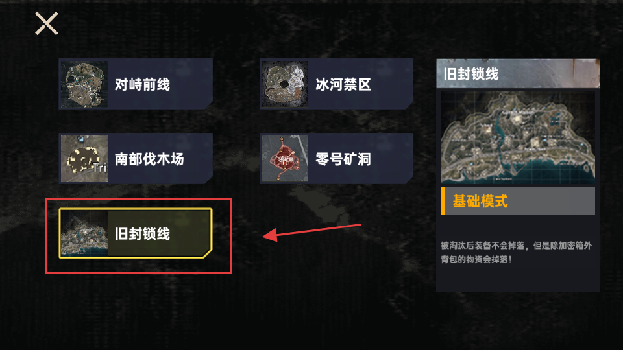Click the 零号矿洞 text label
Viewport: 623px width, 350px height.
click(x=343, y=159)
